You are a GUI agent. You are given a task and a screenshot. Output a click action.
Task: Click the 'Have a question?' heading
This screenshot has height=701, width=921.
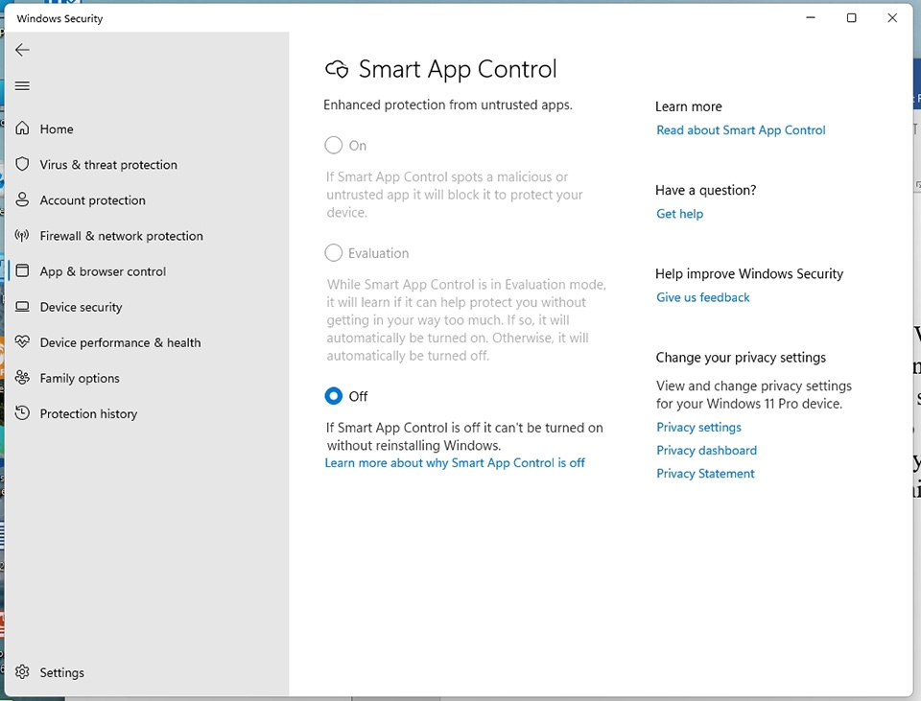(x=705, y=190)
